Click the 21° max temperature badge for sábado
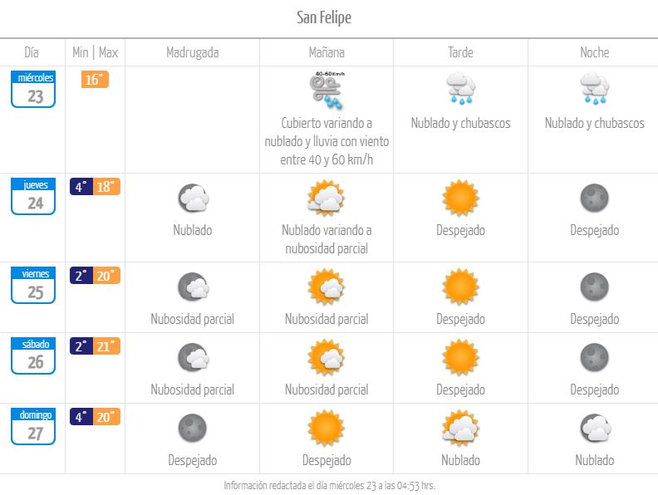Image resolution: width=658 pixels, height=495 pixels. (x=106, y=346)
